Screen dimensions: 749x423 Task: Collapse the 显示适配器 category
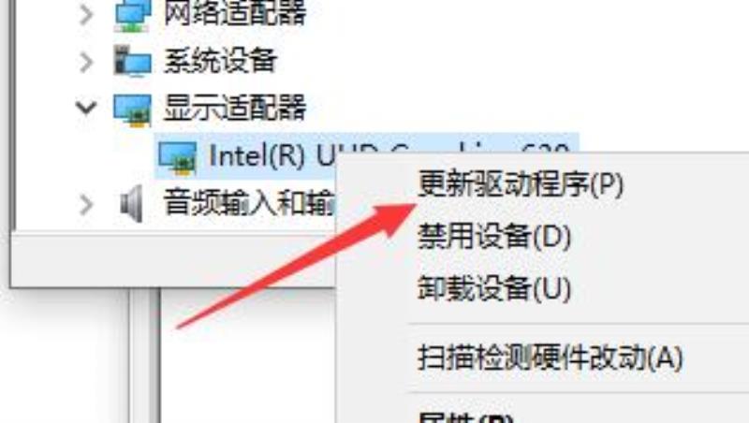(x=86, y=108)
